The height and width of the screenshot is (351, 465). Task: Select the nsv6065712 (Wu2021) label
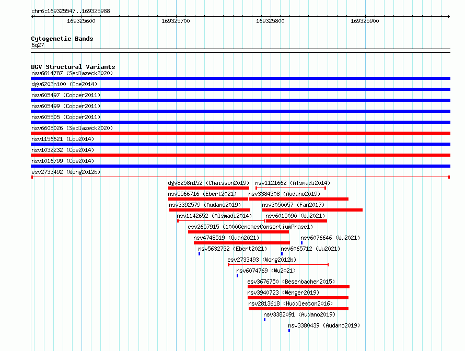310,249
